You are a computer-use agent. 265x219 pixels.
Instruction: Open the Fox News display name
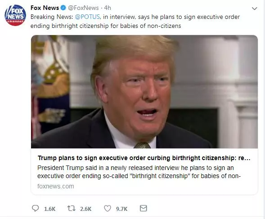pyautogui.click(x=45, y=8)
